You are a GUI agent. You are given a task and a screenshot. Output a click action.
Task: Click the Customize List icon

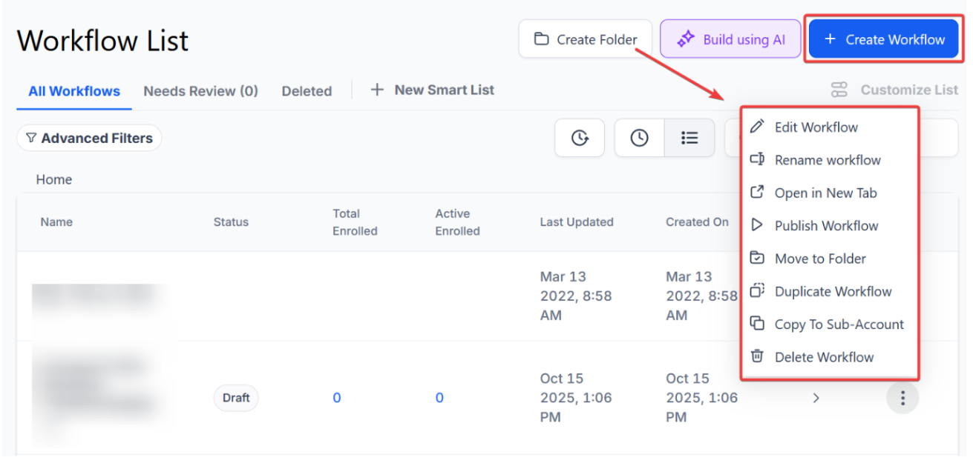point(839,90)
